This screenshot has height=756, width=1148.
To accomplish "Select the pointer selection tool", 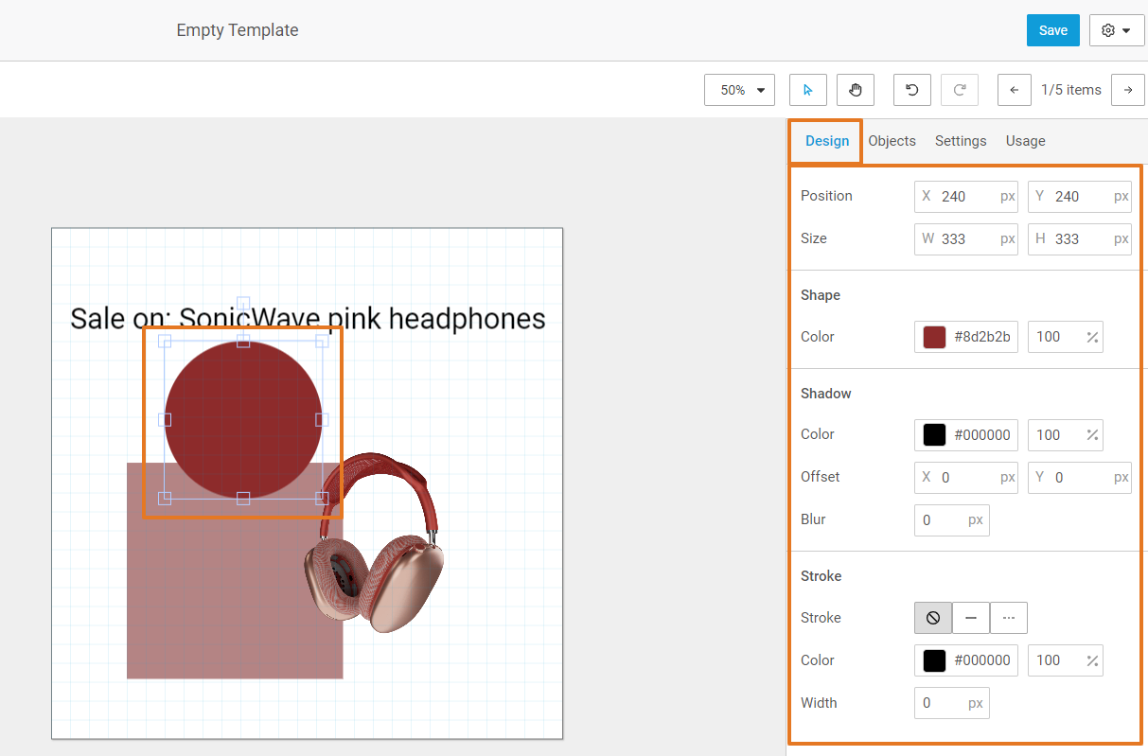I will tap(807, 90).
